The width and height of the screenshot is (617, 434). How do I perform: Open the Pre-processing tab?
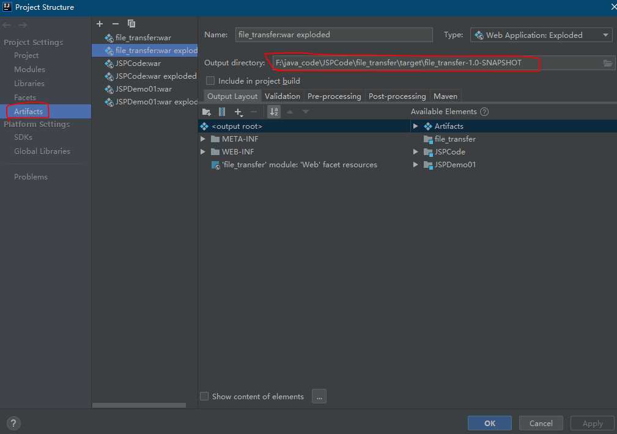click(334, 96)
